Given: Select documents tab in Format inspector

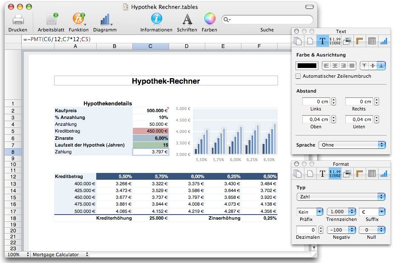Looking at the screenshot, I should (298, 173).
